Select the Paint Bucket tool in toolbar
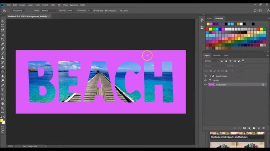This screenshot has height=151, width=270. (x=3, y=72)
